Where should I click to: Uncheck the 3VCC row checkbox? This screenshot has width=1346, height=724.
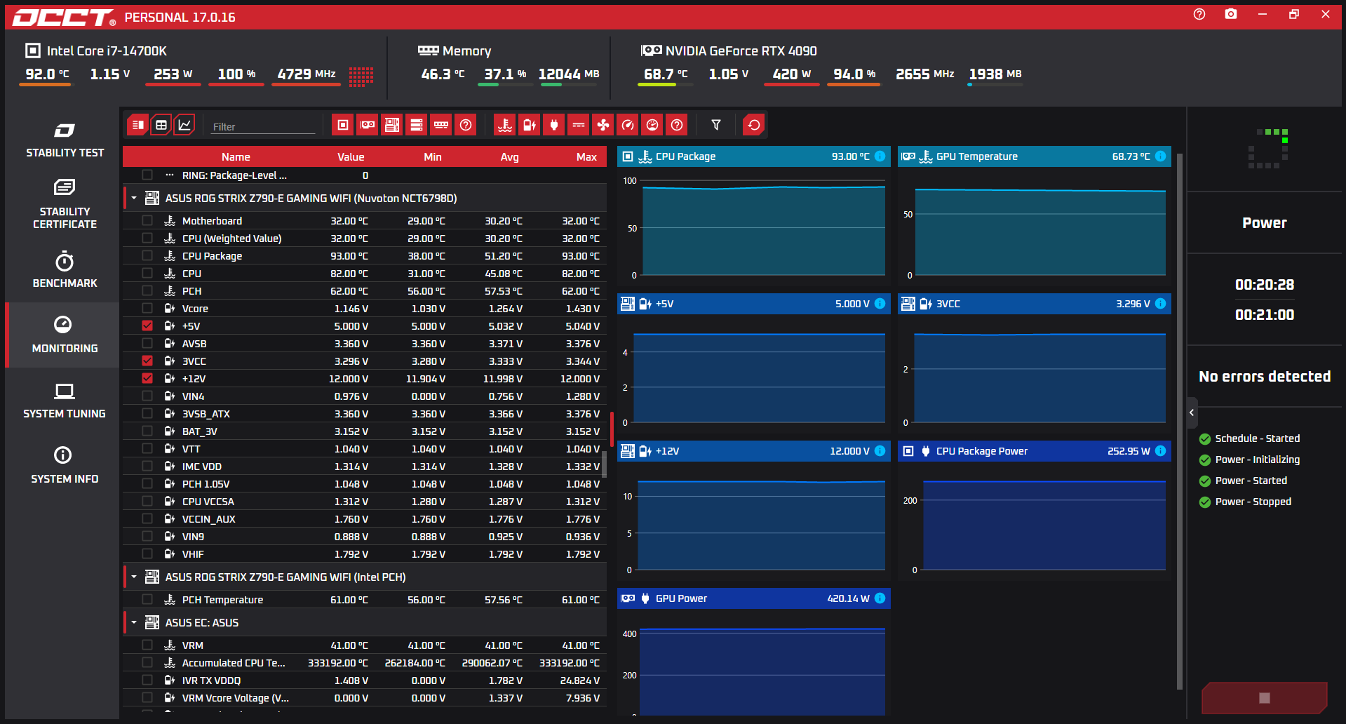point(147,361)
